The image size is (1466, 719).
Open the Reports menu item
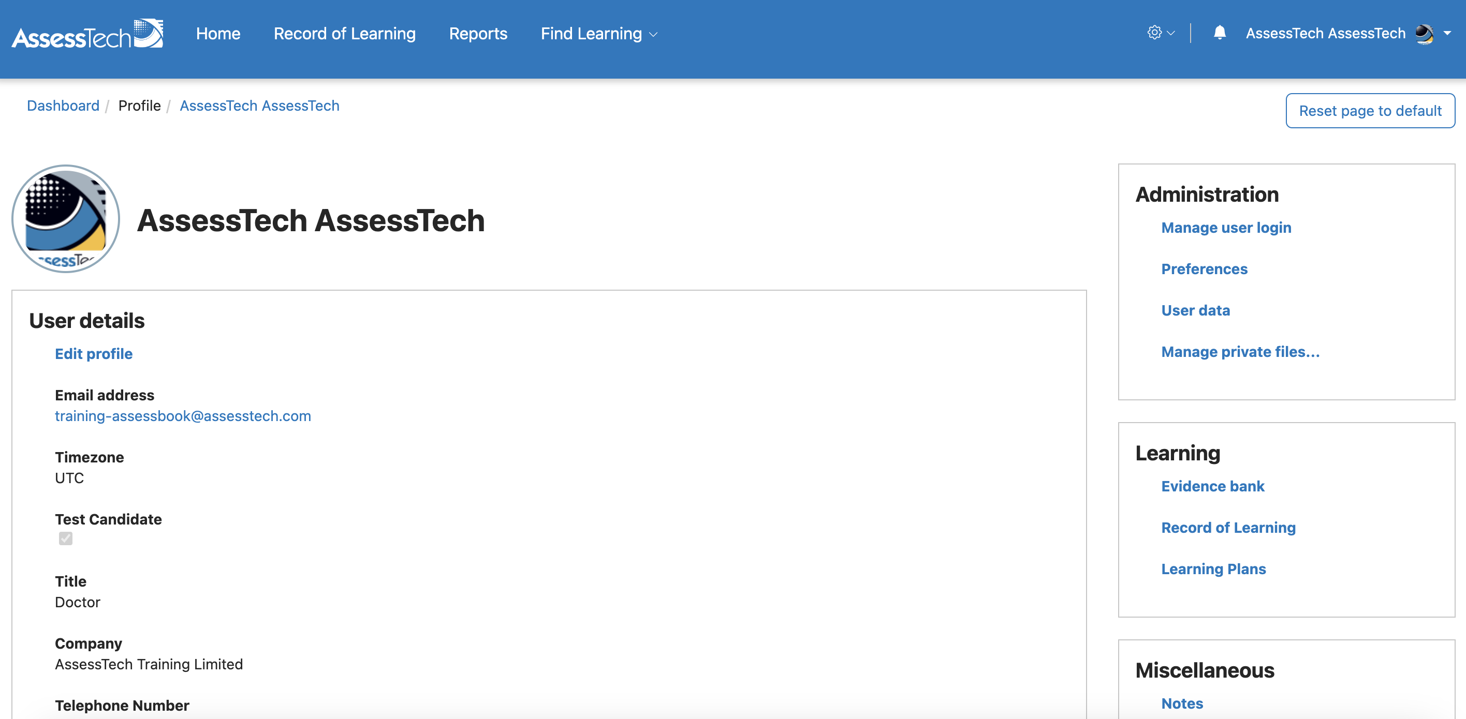[x=478, y=34]
